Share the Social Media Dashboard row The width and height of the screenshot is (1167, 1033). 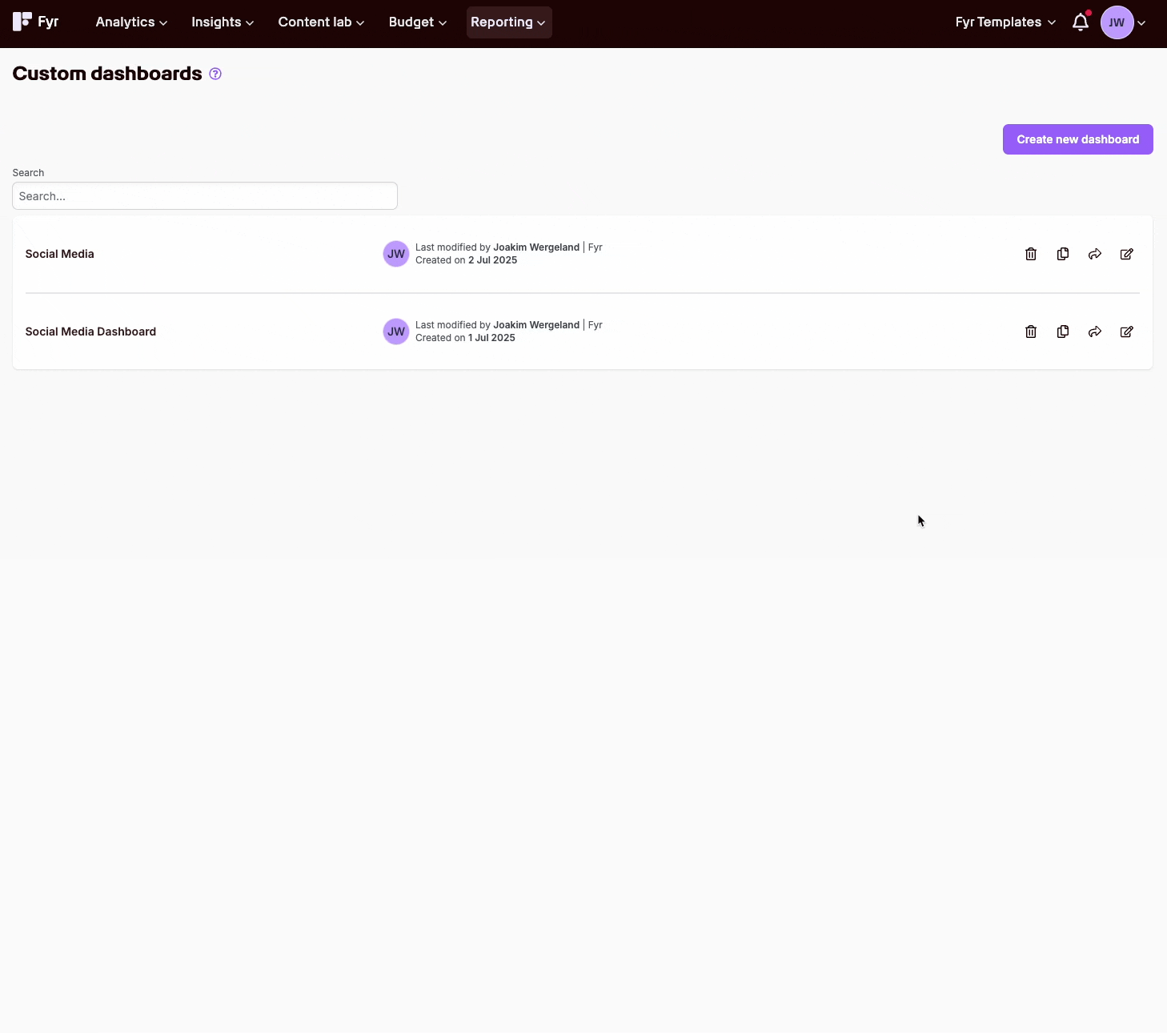1095,332
